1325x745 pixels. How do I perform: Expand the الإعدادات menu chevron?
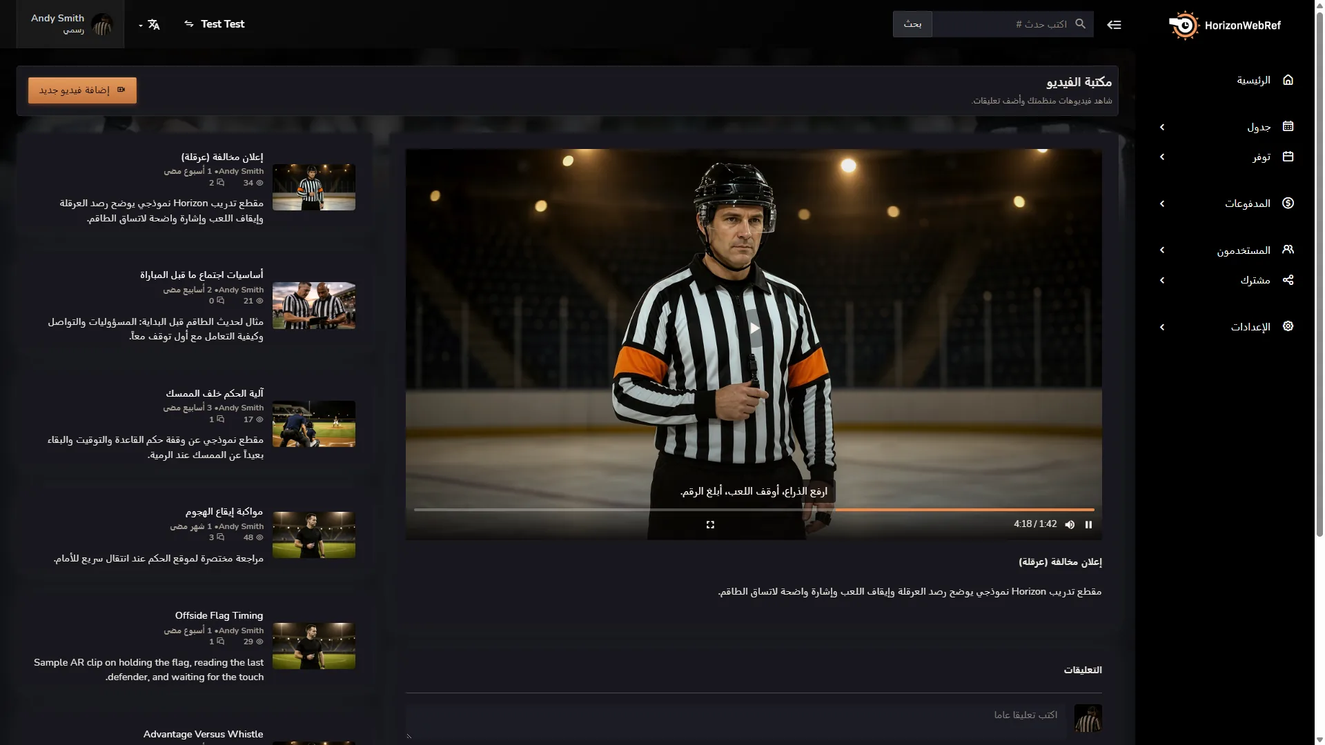[x=1162, y=327]
